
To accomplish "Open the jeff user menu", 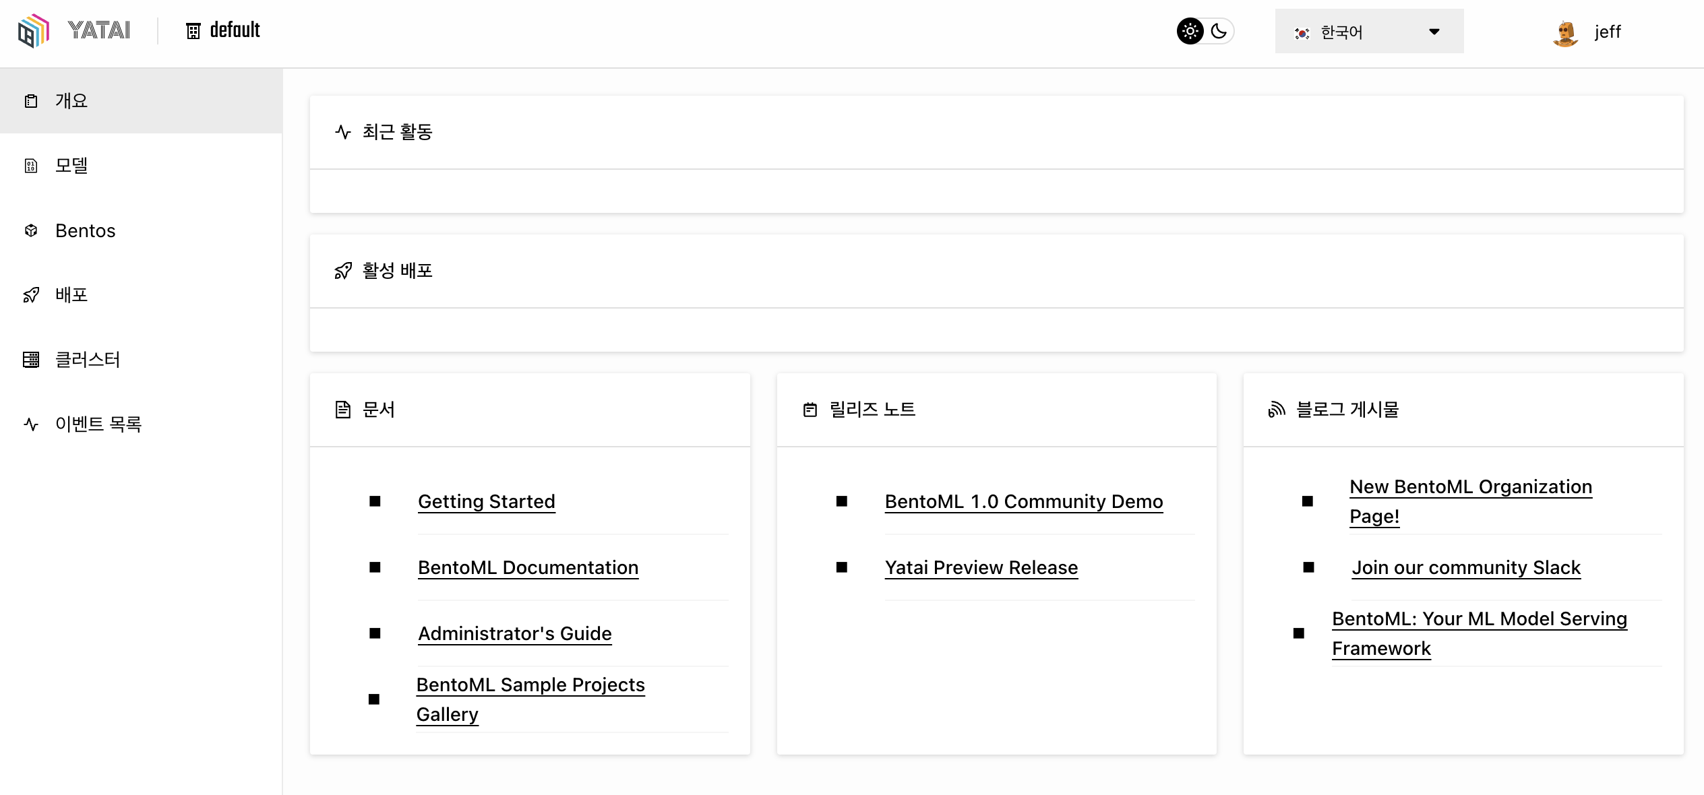I will tap(1607, 32).
